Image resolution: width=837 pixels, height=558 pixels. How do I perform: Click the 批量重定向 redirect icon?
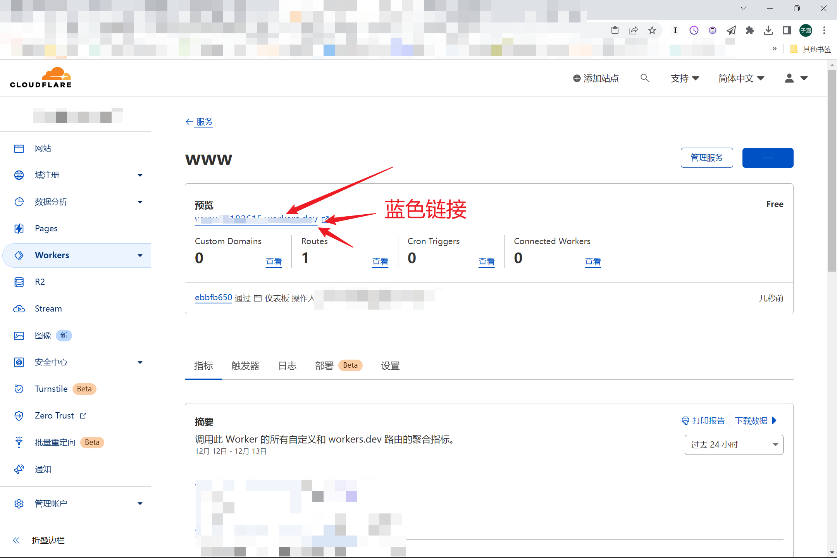[19, 443]
